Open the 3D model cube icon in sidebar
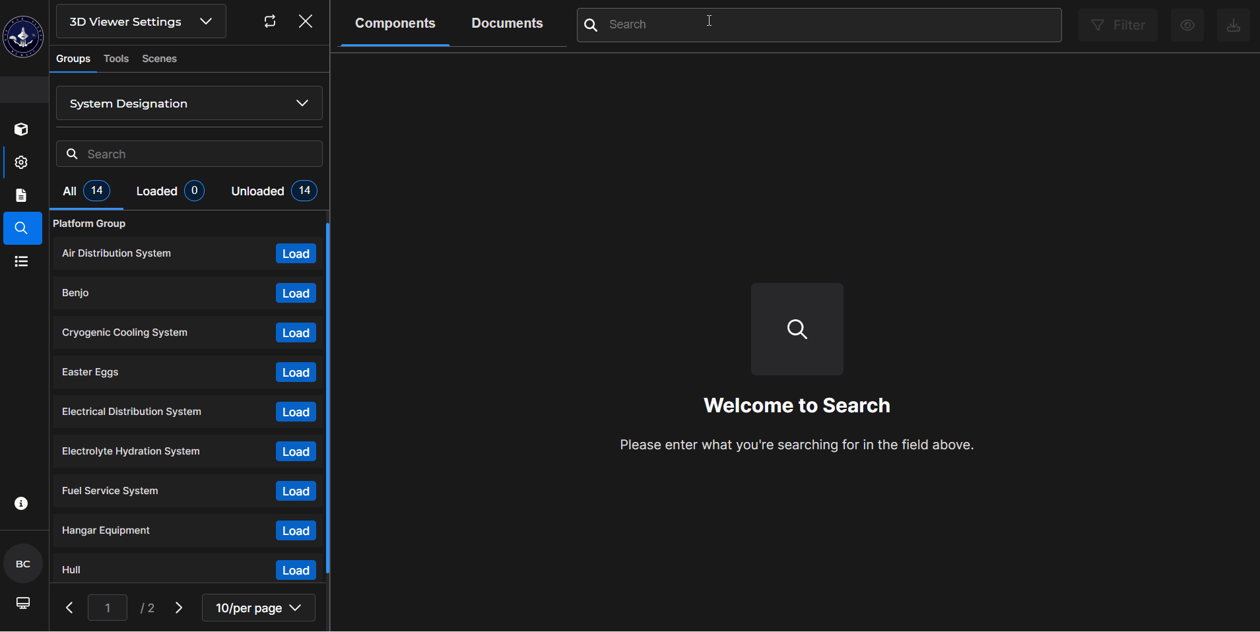 pyautogui.click(x=21, y=129)
